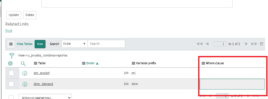Open the Order search field dropdown
Image resolution: width=268 pixels, height=99 pixels.
pyautogui.click(x=75, y=44)
